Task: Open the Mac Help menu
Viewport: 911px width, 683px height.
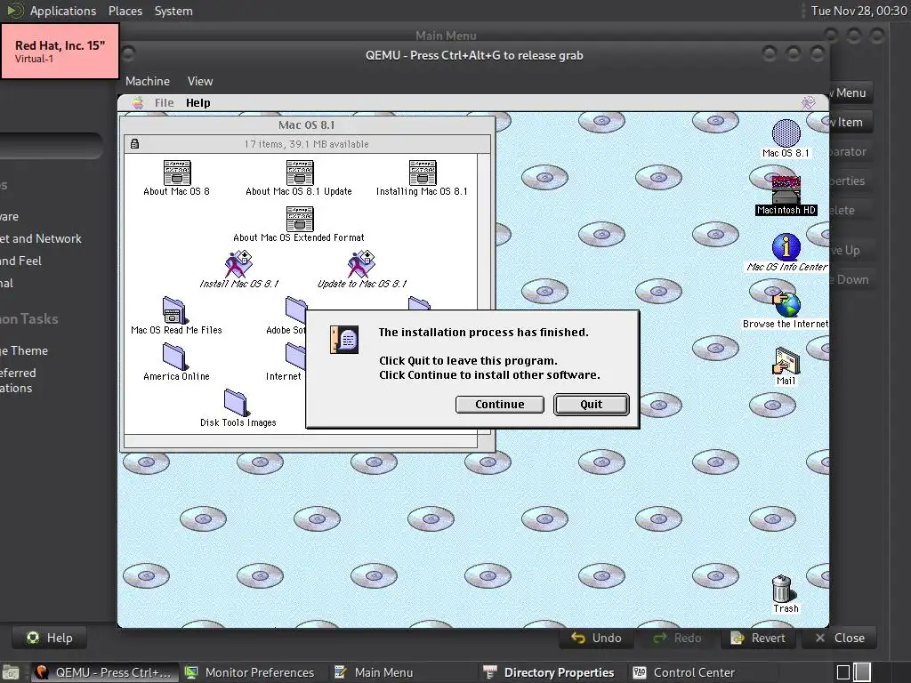Action: (198, 103)
